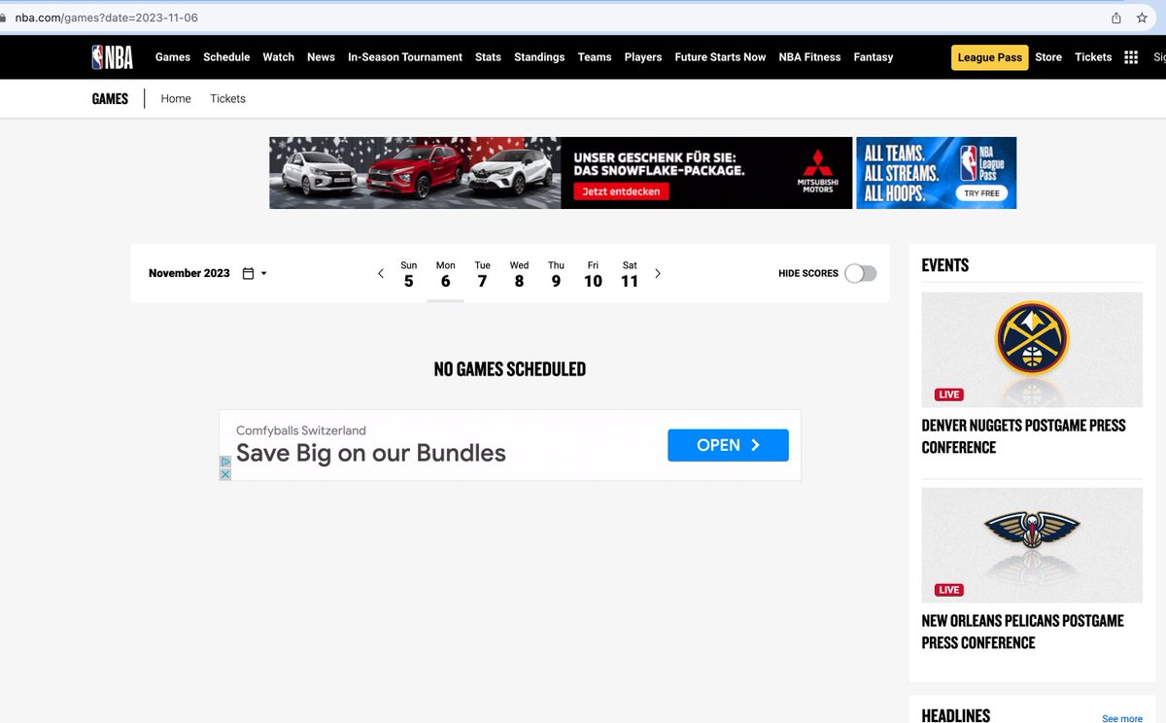
Task: Open the Store link in header
Action: [x=1048, y=57]
